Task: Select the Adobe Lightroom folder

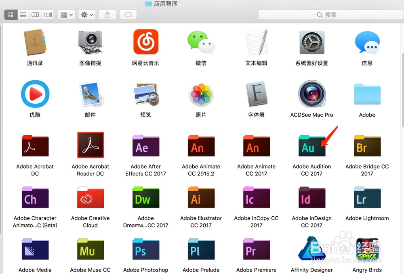Action: click(367, 197)
